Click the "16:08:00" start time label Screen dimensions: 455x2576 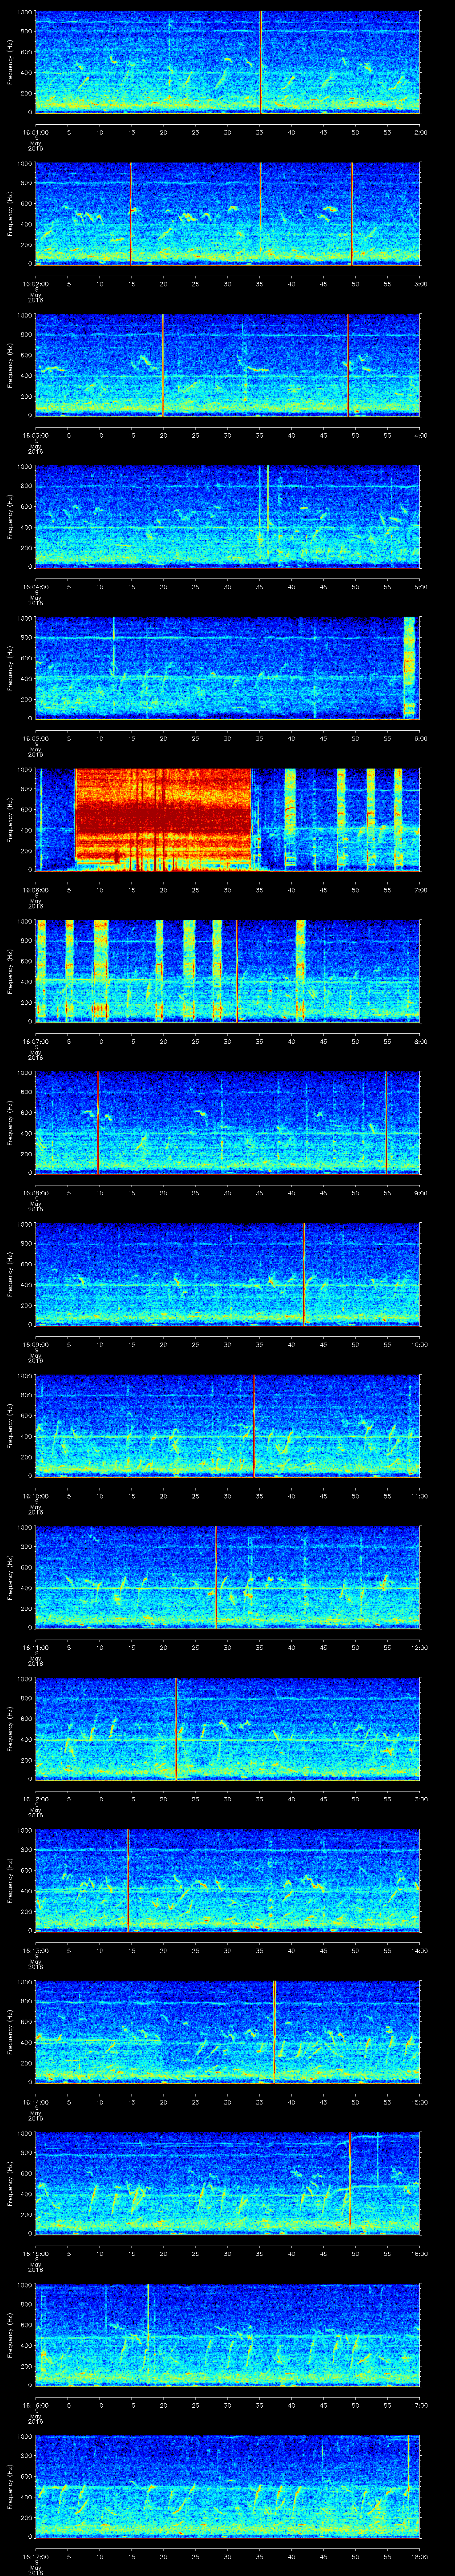tap(36, 1192)
